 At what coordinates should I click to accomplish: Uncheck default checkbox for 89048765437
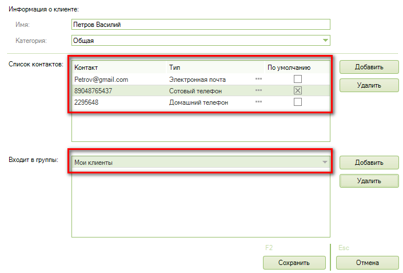point(297,90)
